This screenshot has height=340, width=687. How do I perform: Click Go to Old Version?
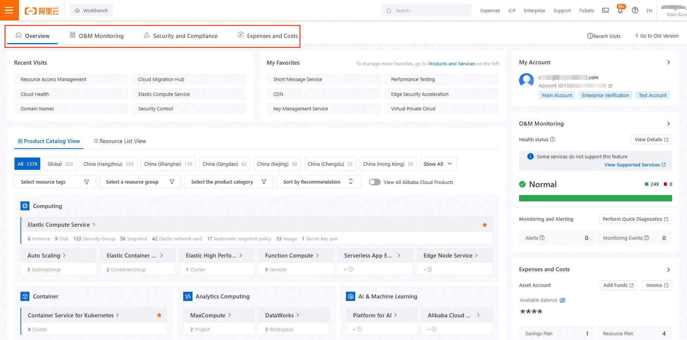[657, 36]
